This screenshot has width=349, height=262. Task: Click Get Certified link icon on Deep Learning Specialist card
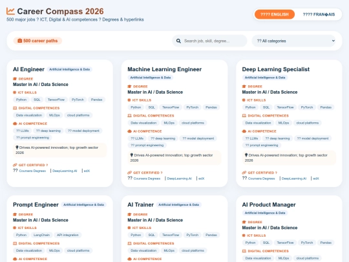pyautogui.click(x=244, y=173)
